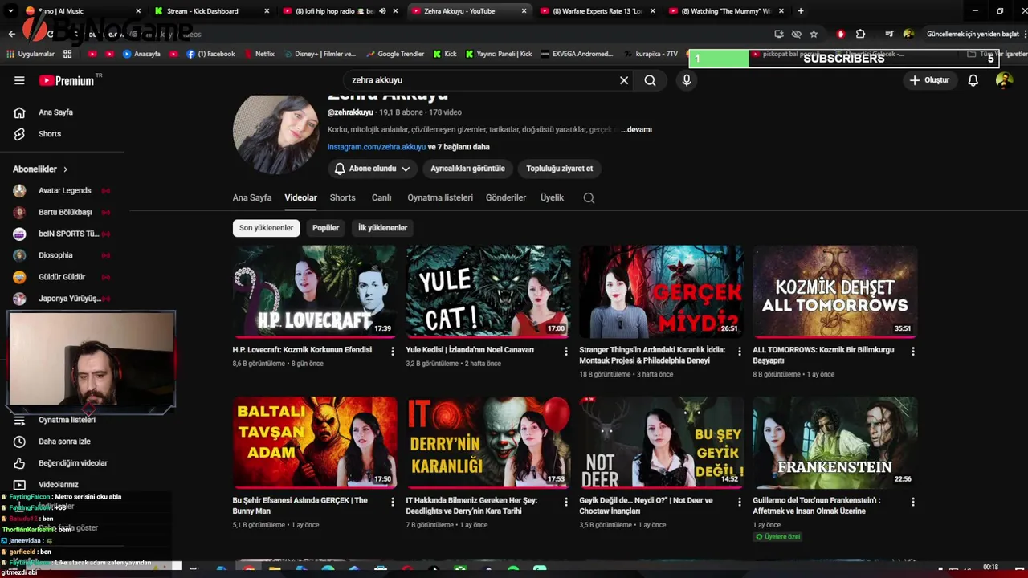Expand the Abonelikler section chevron

(65, 169)
